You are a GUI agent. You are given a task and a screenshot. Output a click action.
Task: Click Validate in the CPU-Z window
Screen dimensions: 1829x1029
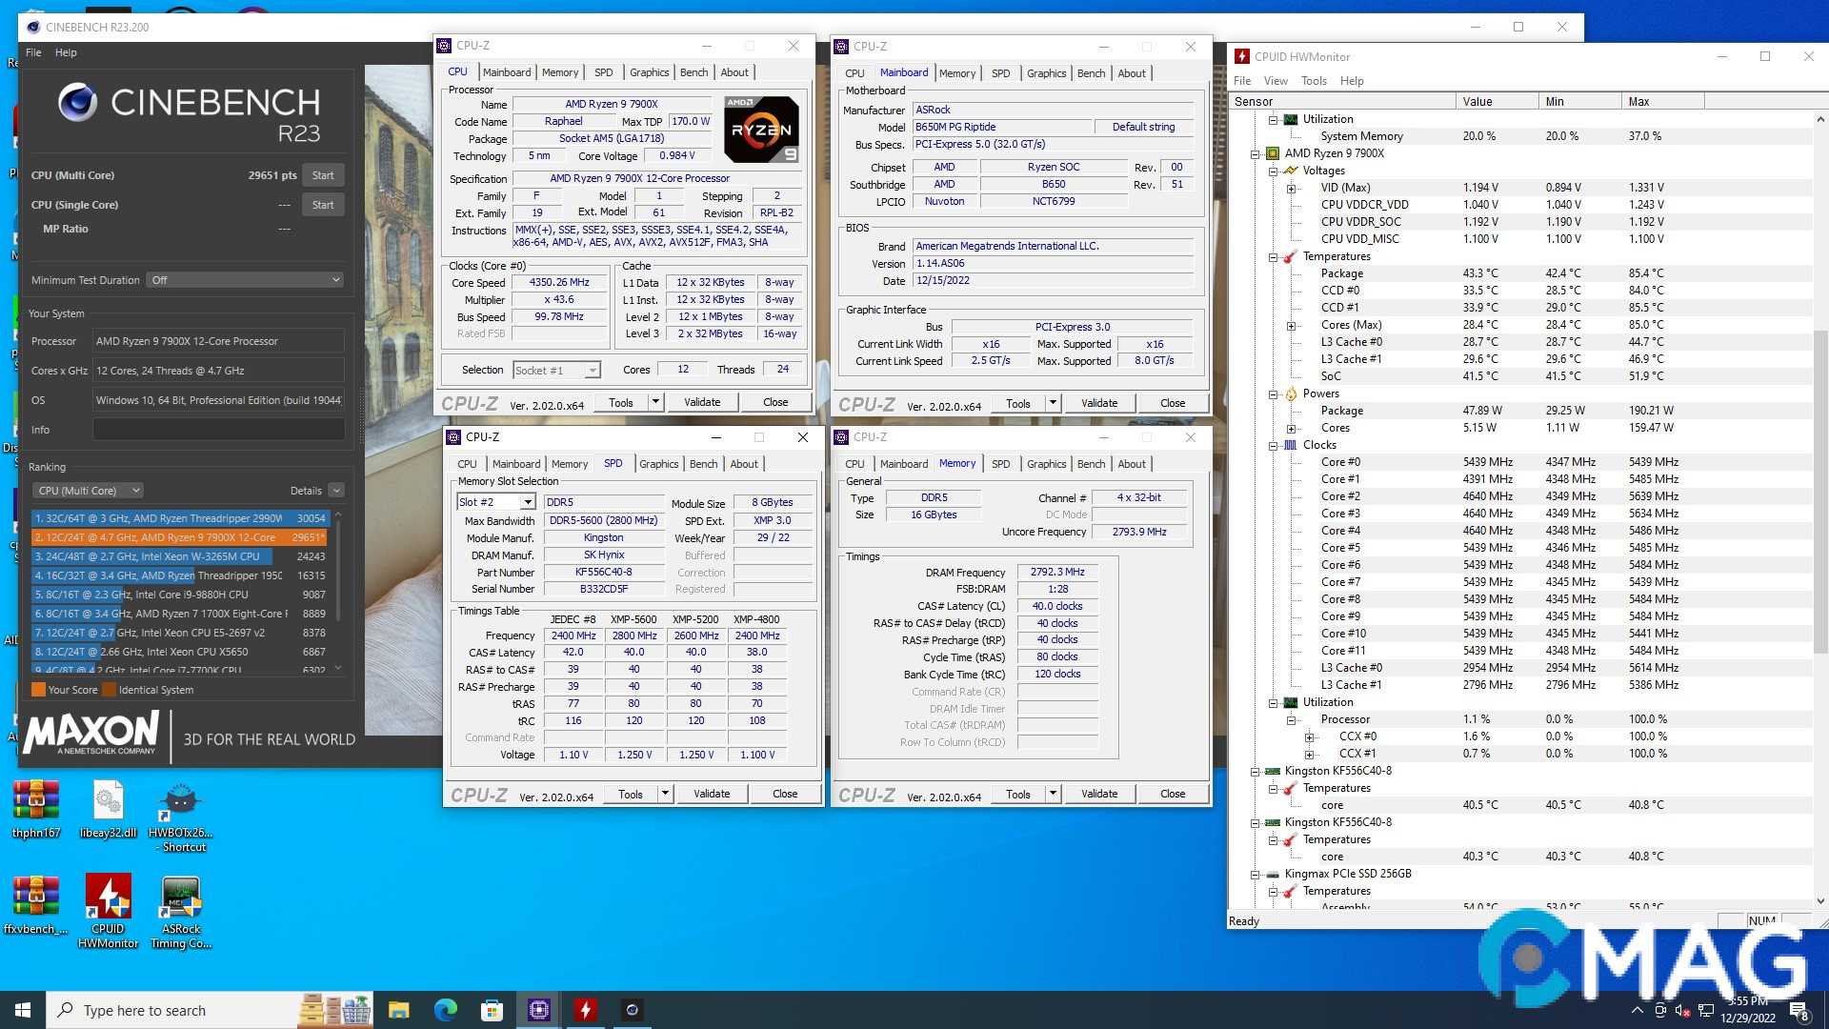coord(702,401)
